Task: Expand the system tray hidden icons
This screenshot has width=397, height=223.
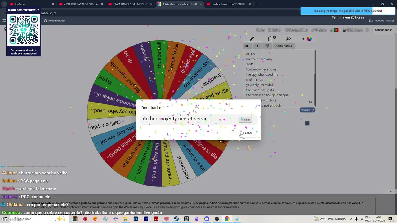Action: click(x=351, y=219)
